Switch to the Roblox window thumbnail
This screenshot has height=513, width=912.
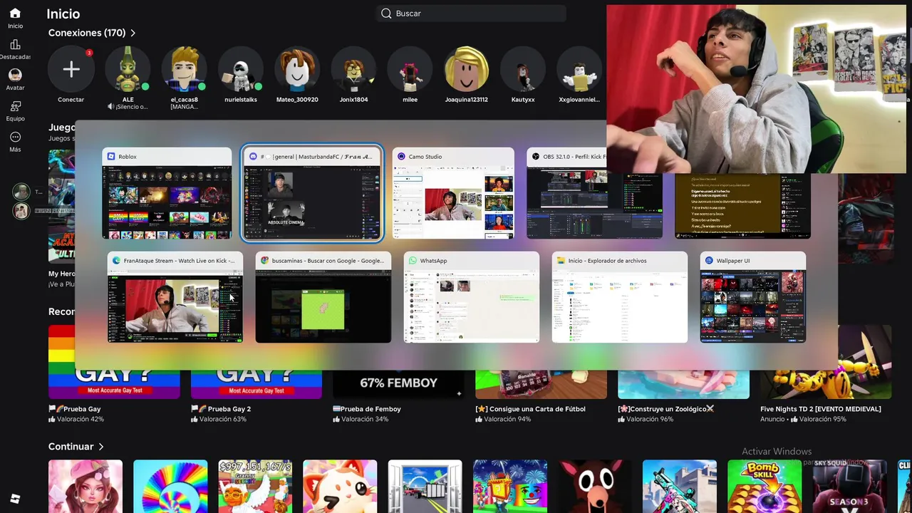[167, 193]
